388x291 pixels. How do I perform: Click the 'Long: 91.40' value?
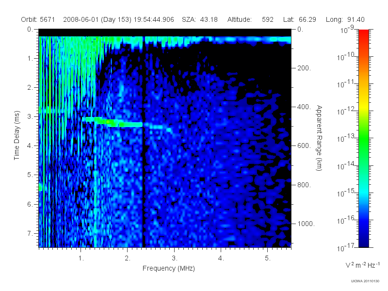tap(345, 19)
